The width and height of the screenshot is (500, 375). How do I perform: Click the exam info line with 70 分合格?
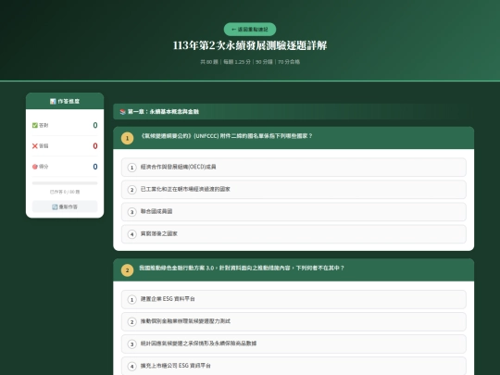250,62
